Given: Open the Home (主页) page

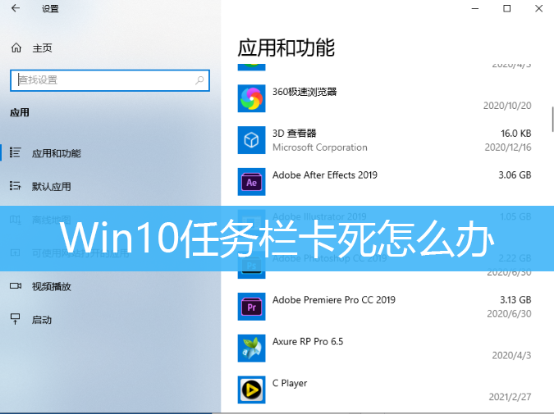Looking at the screenshot, I should point(42,48).
